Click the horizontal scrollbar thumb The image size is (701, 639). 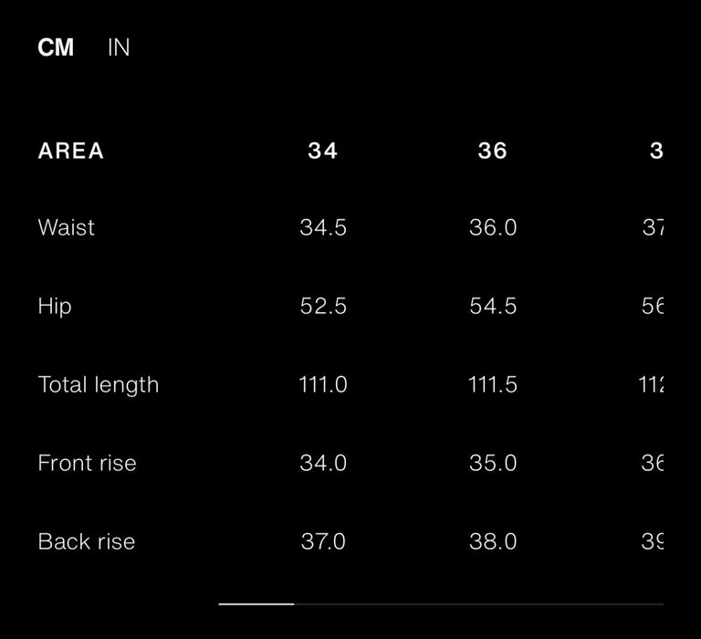(x=256, y=604)
